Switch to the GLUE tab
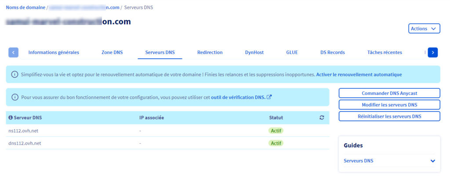 292,52
